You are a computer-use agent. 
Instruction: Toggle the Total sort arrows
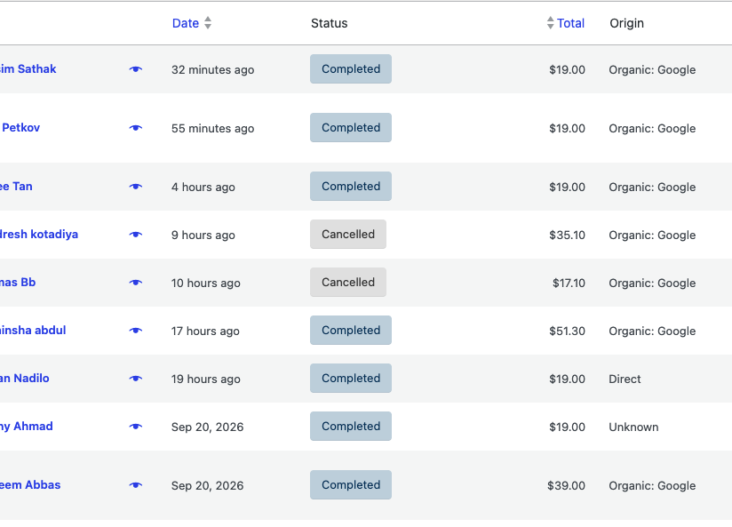point(551,23)
